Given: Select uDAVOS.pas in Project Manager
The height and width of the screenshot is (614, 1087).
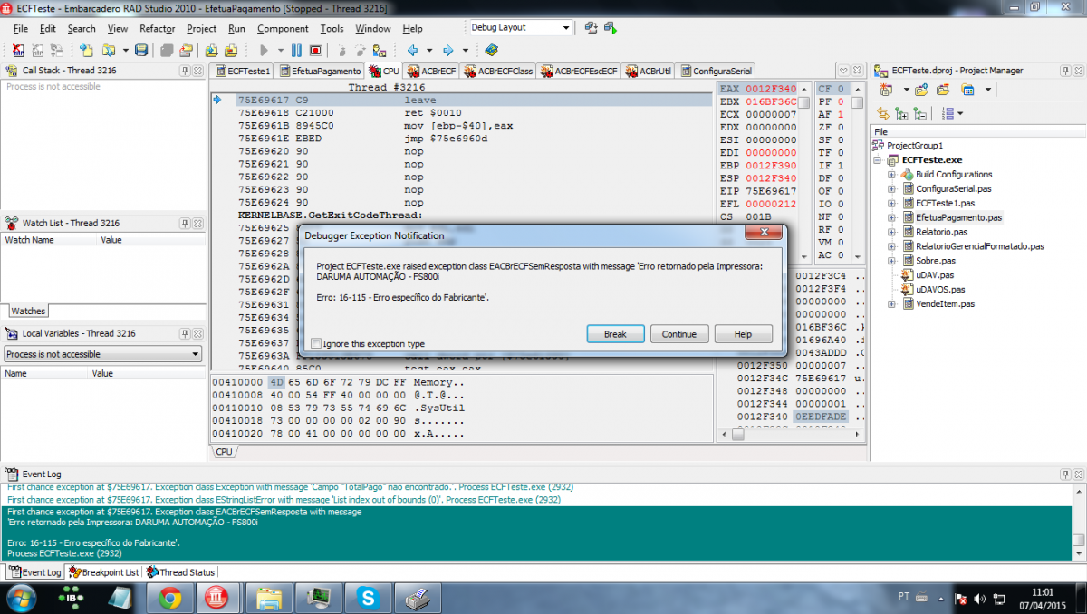Looking at the screenshot, I should pyautogui.click(x=940, y=290).
